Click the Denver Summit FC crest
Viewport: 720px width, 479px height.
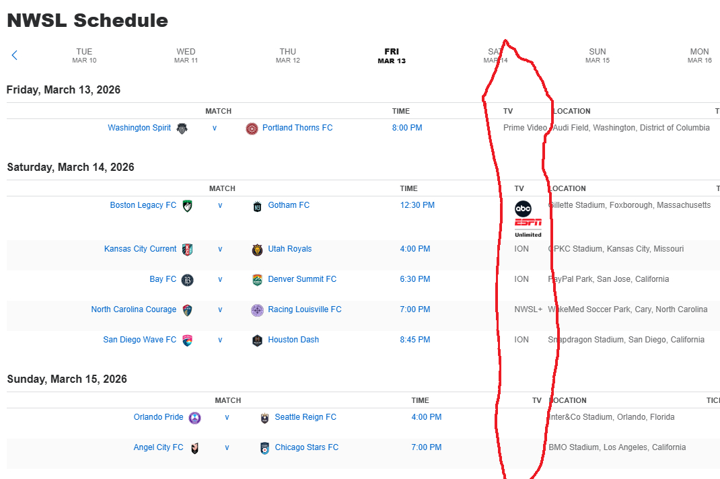(x=257, y=280)
